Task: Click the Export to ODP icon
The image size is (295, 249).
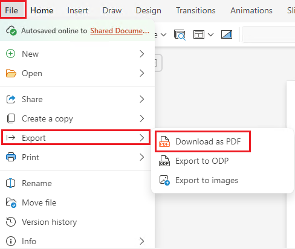Action: pos(164,161)
